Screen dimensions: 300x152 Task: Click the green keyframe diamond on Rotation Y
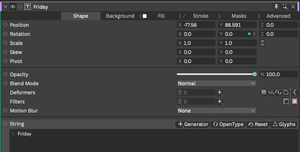pos(249,34)
